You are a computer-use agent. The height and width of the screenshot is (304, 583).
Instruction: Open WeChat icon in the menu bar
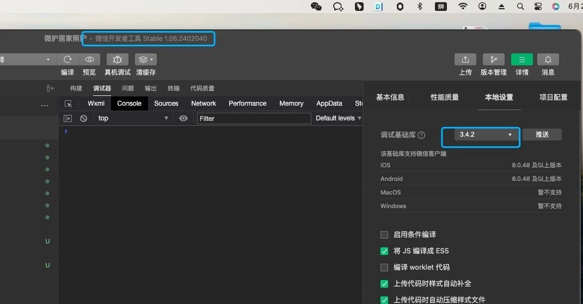316,7
